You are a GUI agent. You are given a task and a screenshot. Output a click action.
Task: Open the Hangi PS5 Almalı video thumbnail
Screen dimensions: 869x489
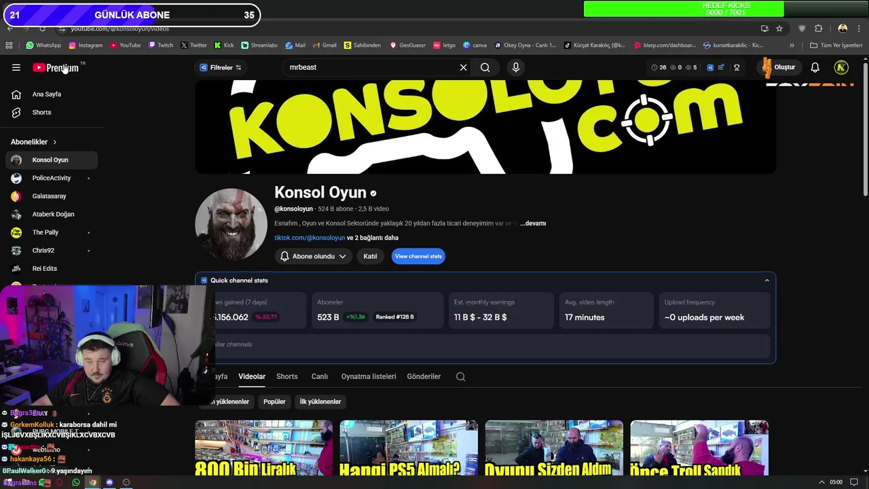click(x=409, y=448)
